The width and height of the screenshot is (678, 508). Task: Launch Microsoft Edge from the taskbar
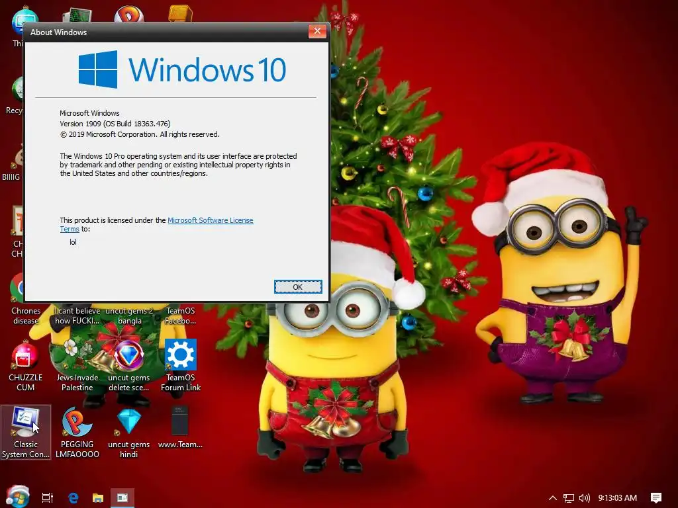pyautogui.click(x=73, y=497)
